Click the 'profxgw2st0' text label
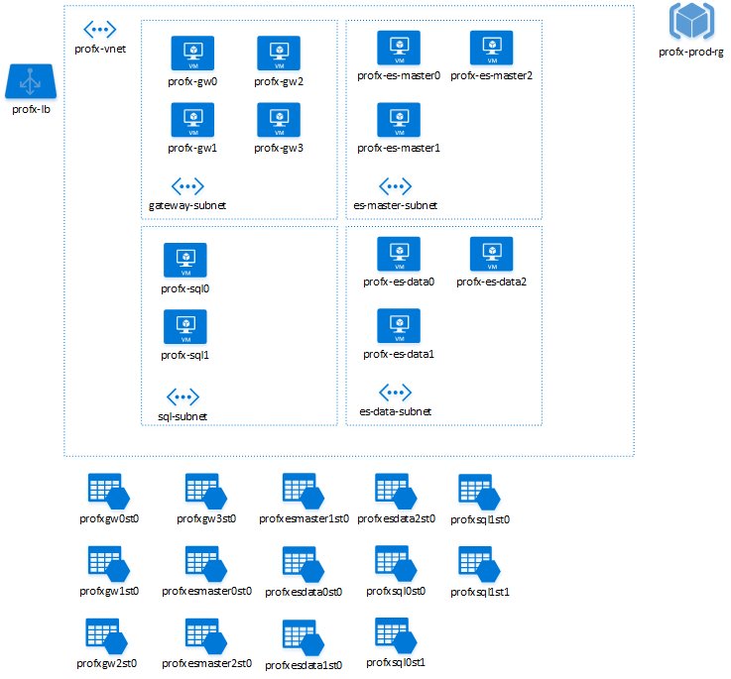Viewport: 731px width, 679px height. [107, 663]
